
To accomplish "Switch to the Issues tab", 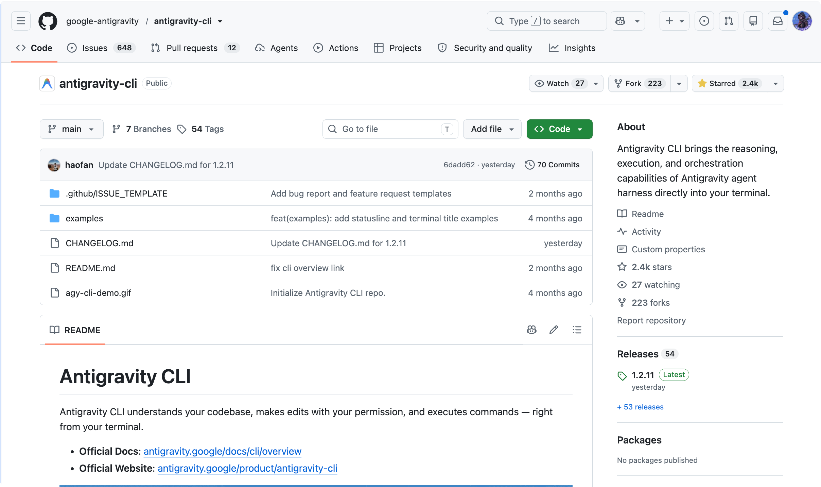I will tap(101, 48).
